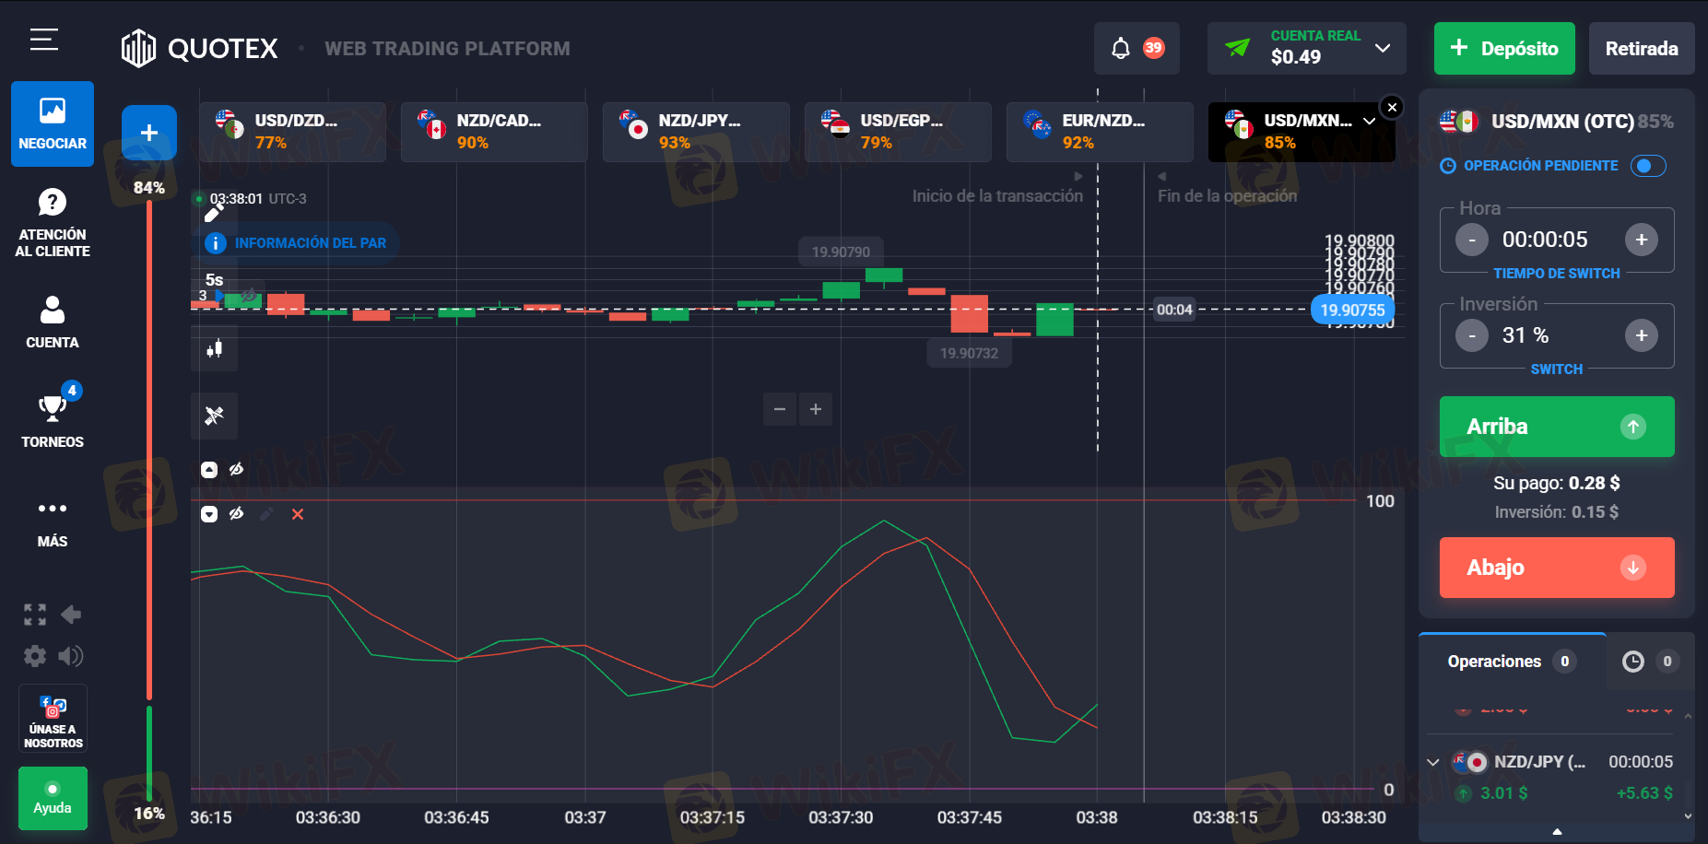Screen dimensions: 1708x844
Task: Add a new asset tab with plus
Action: tap(149, 133)
